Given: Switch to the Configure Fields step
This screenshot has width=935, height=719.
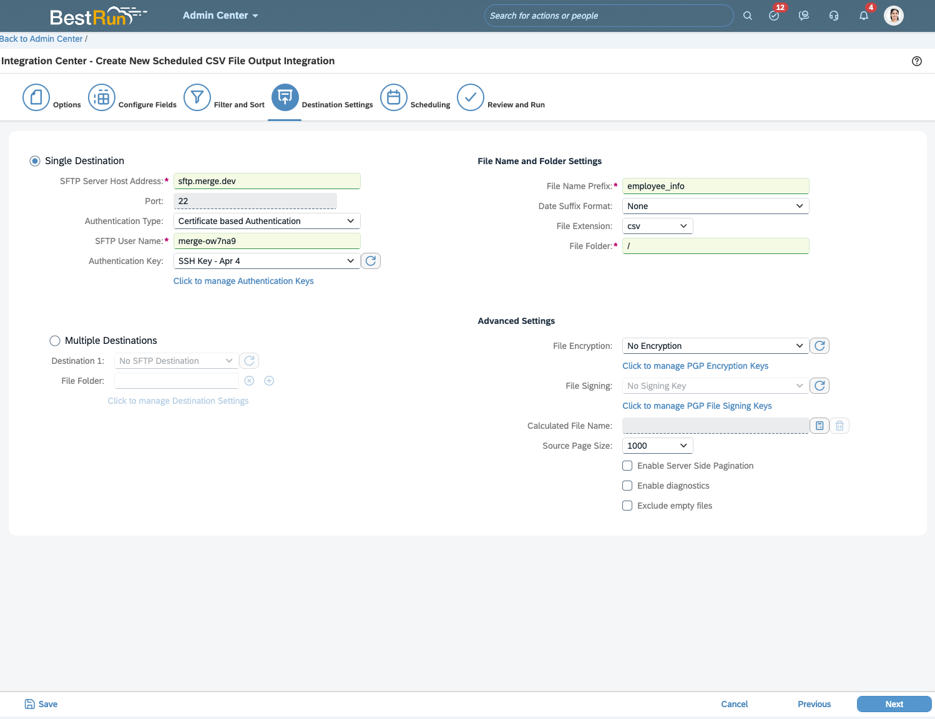Looking at the screenshot, I should coord(102,98).
